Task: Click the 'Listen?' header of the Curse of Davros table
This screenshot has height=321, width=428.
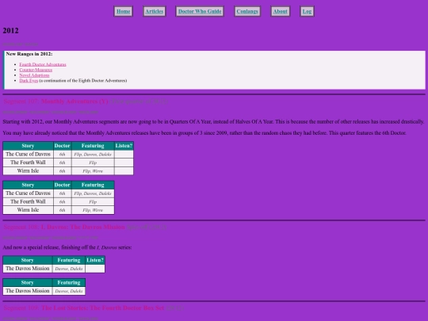Action: click(x=124, y=146)
